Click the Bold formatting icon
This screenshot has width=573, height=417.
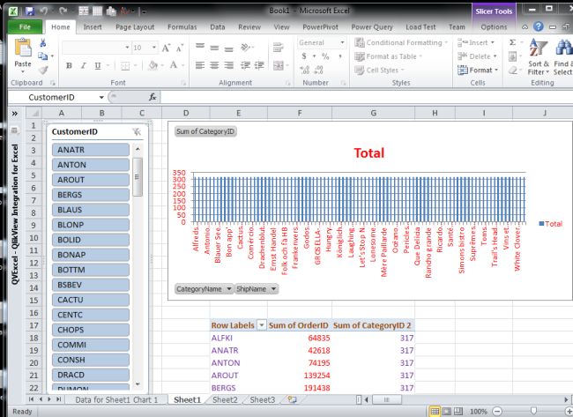70,65
